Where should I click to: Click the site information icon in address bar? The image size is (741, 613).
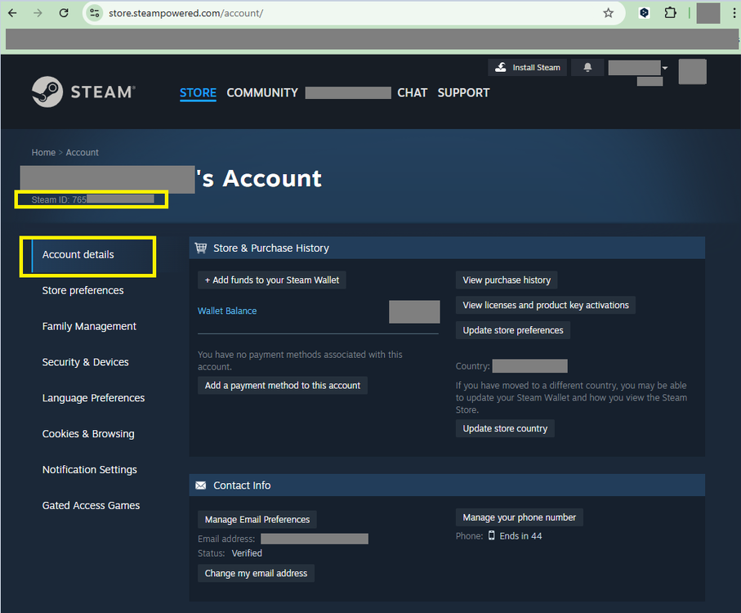[95, 13]
